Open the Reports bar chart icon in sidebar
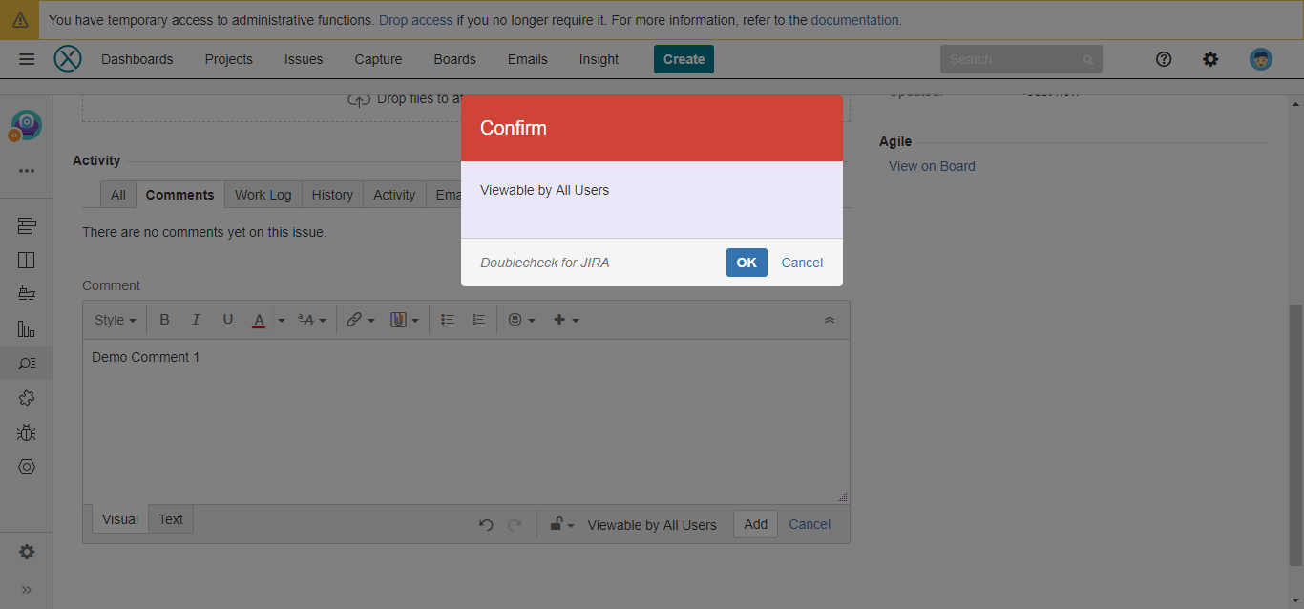Screen dimensions: 1304x609 pos(27,328)
